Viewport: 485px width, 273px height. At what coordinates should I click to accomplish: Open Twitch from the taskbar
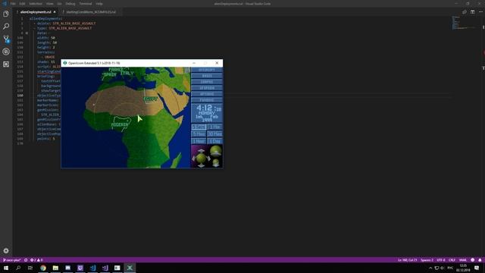tap(80, 268)
